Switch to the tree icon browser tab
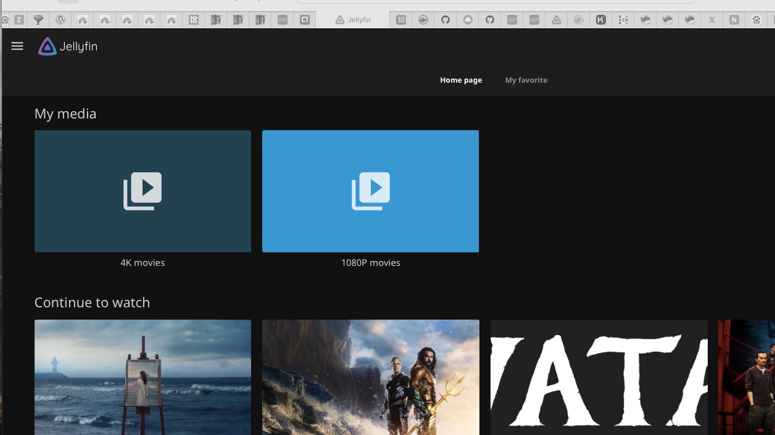The height and width of the screenshot is (435, 775). click(x=38, y=20)
